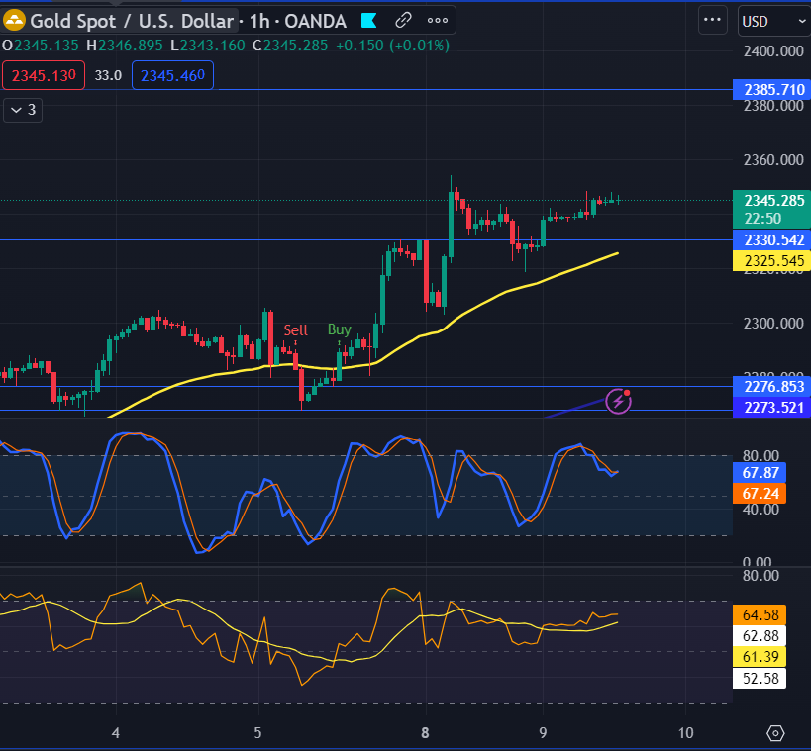Click the Buy signal marker on chart

[340, 330]
